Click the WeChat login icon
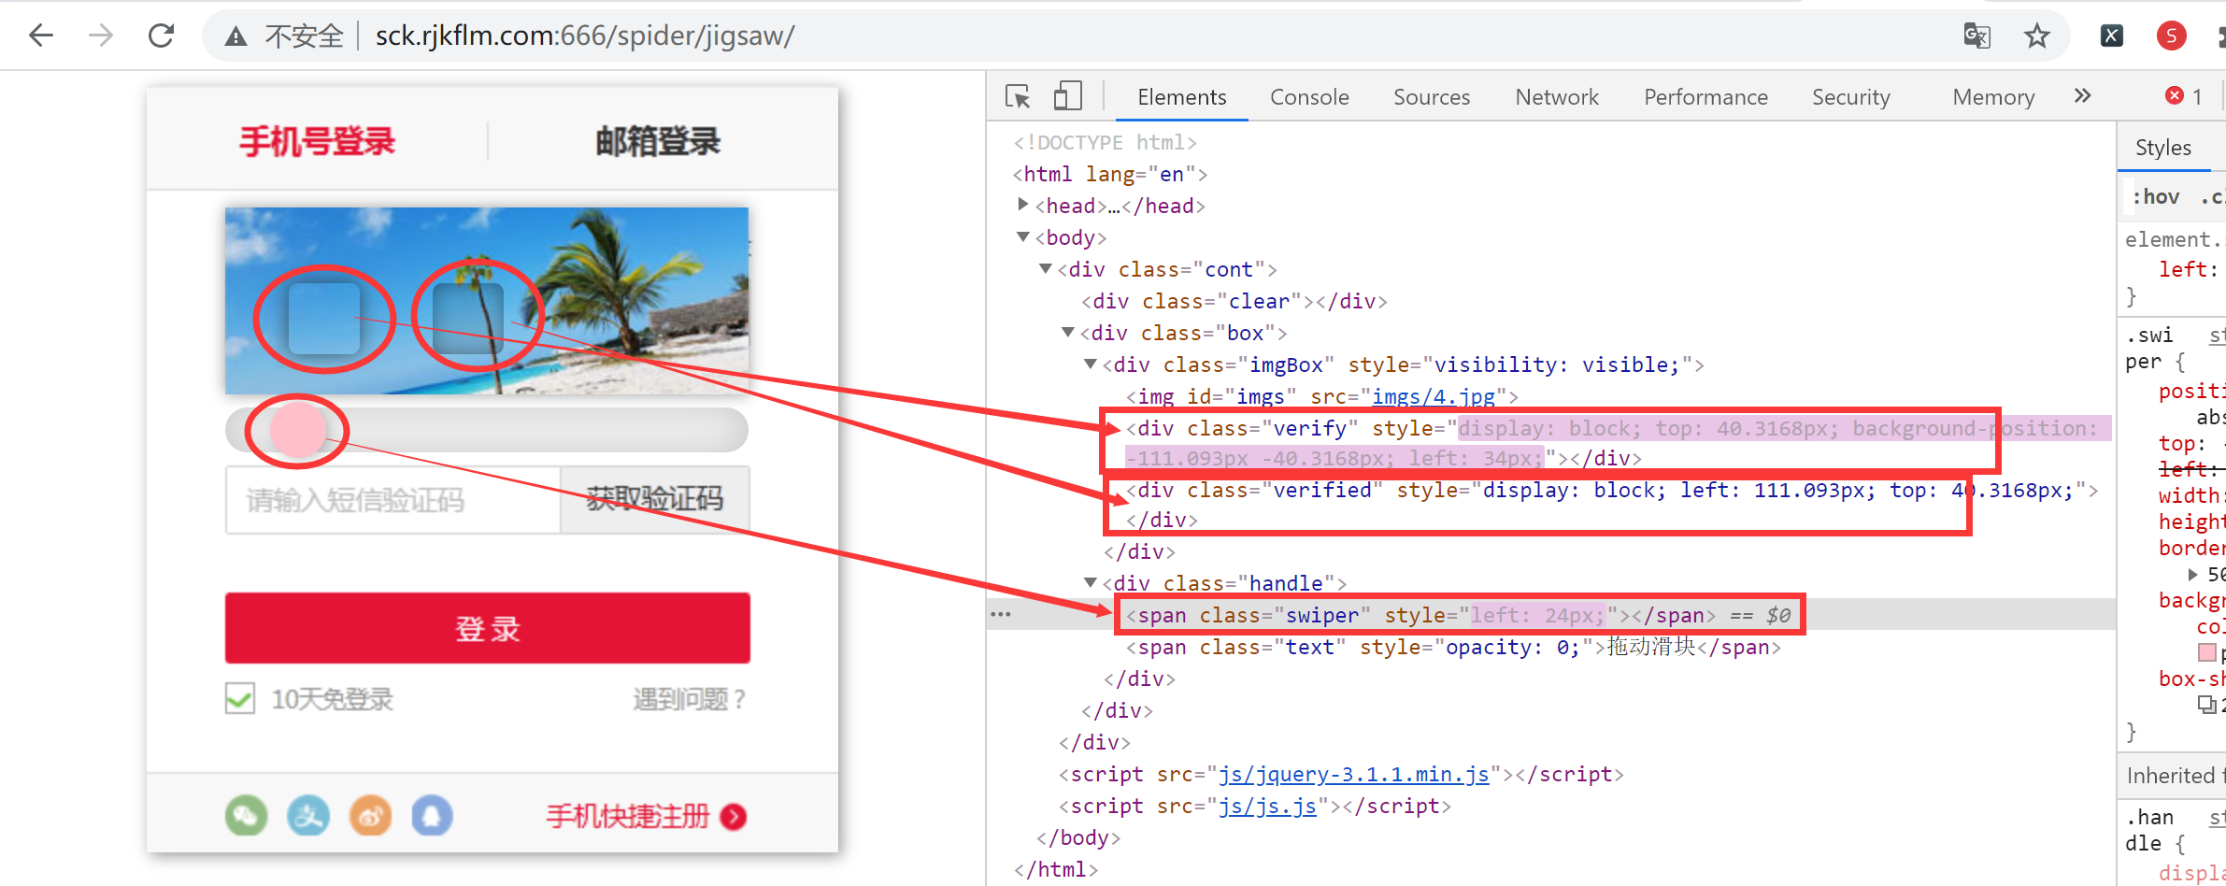 (246, 816)
